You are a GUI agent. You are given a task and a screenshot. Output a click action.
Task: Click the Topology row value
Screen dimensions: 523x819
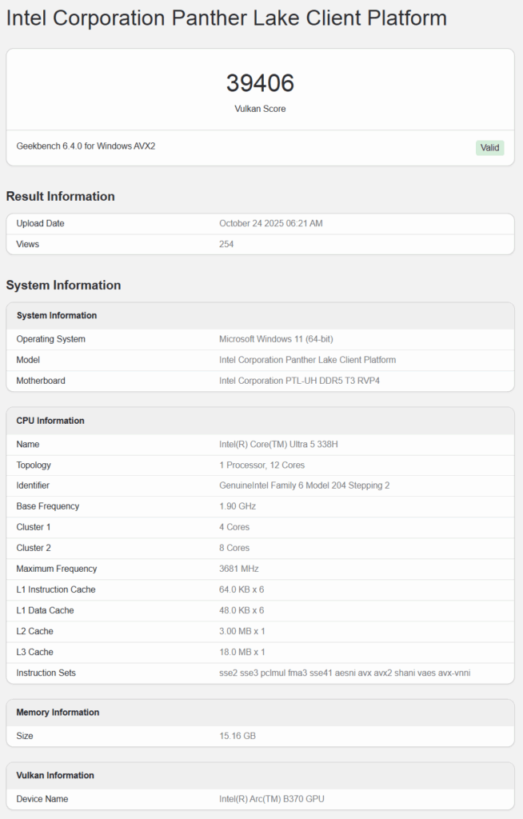[x=261, y=465]
